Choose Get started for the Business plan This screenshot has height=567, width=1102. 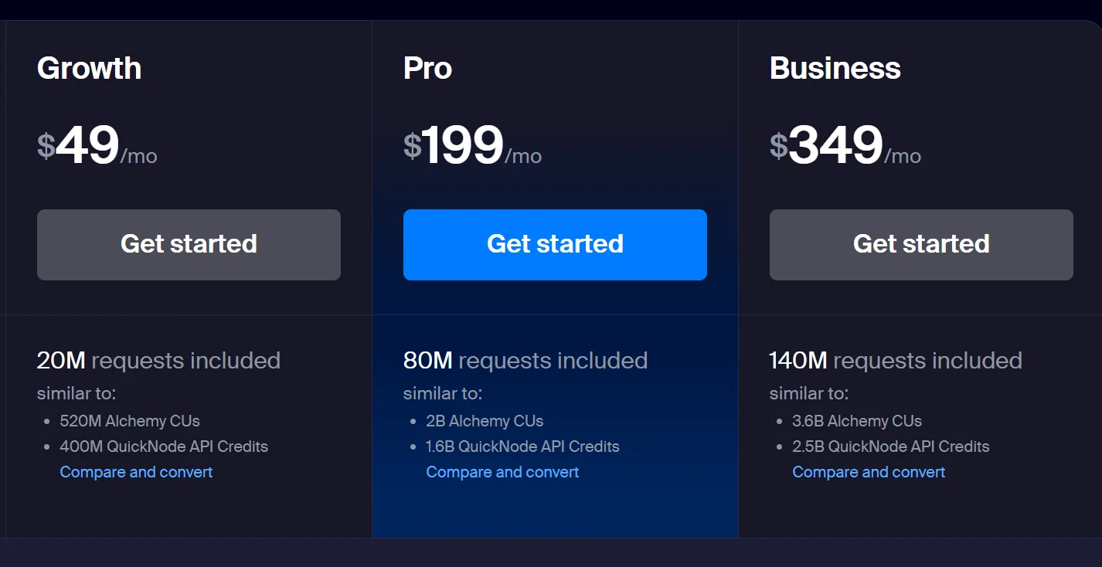coord(921,244)
